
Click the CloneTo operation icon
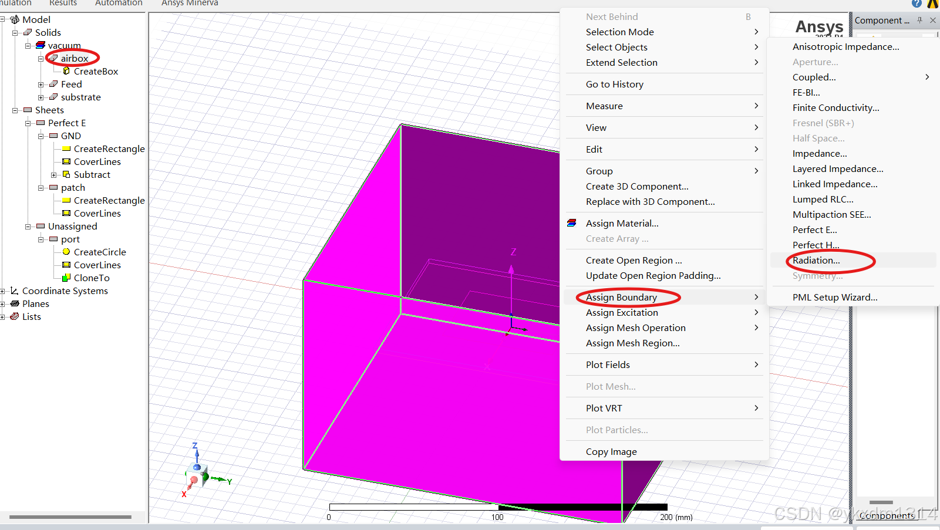[x=66, y=278]
